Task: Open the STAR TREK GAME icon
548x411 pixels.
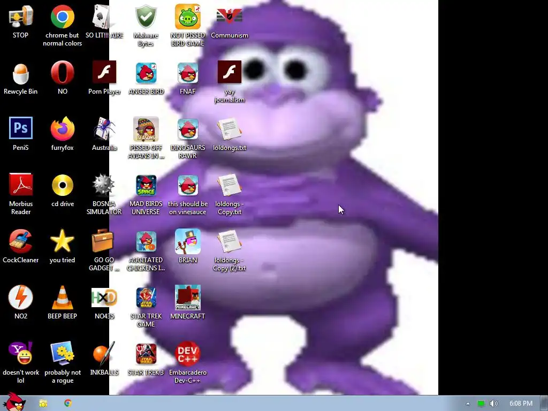Action: (x=146, y=298)
